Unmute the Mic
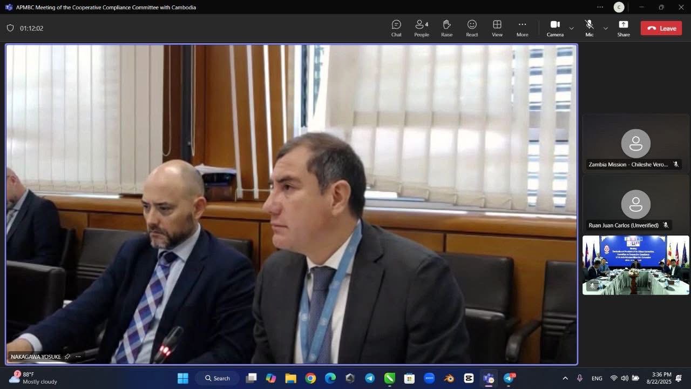Screen dimensions: 691x389 tap(589, 28)
